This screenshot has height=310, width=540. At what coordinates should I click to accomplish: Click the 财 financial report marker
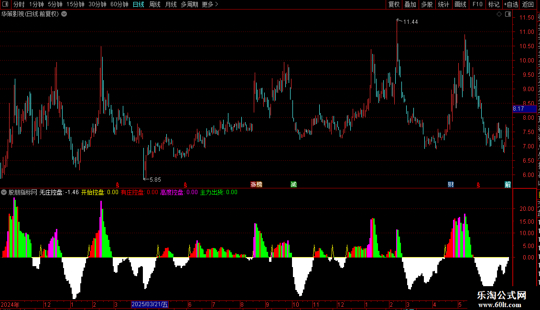[451, 185]
